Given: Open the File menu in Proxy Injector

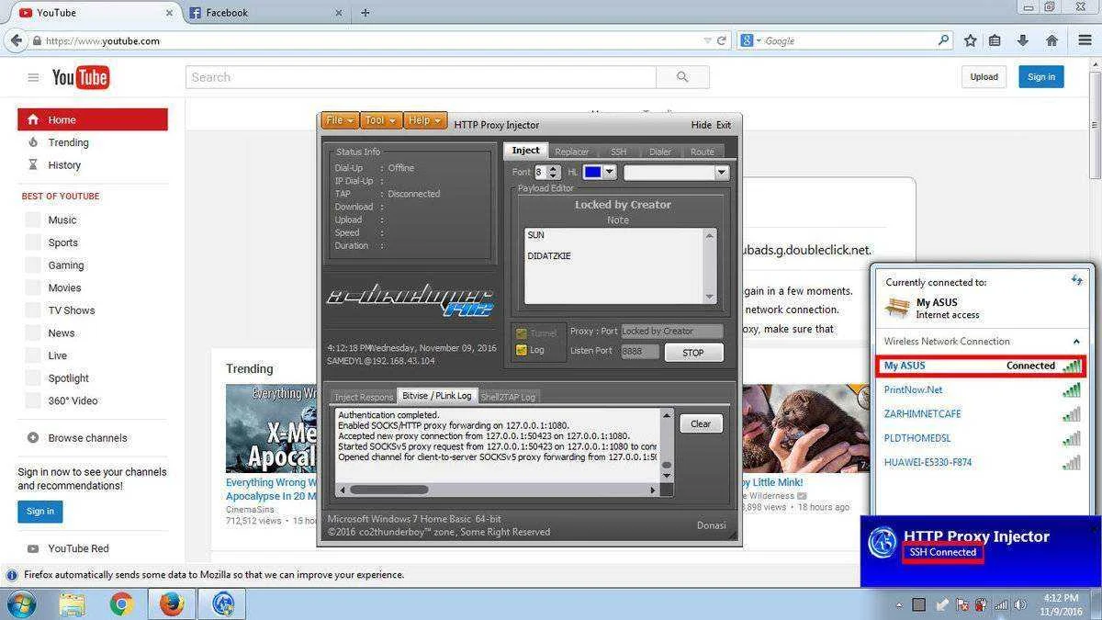Looking at the screenshot, I should (340, 120).
